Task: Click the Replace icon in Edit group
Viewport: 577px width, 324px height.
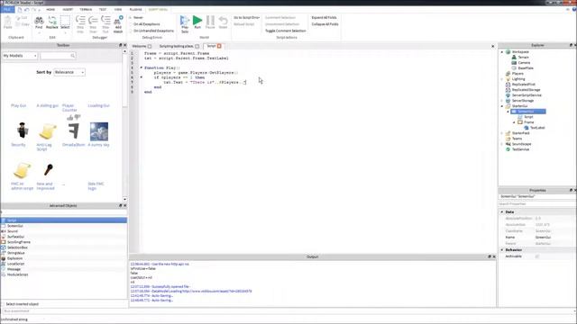Action: coord(52,20)
